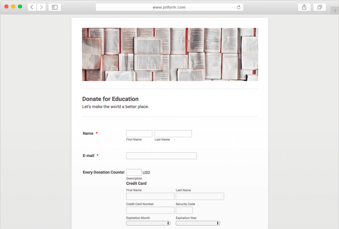The image size is (339, 229).
Task: Select the Credit Card Number field
Action: pos(150,210)
